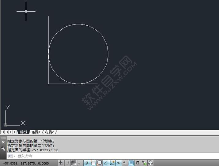Select the circle in the drawing
Screen dimensions: 219x166
[108, 54]
